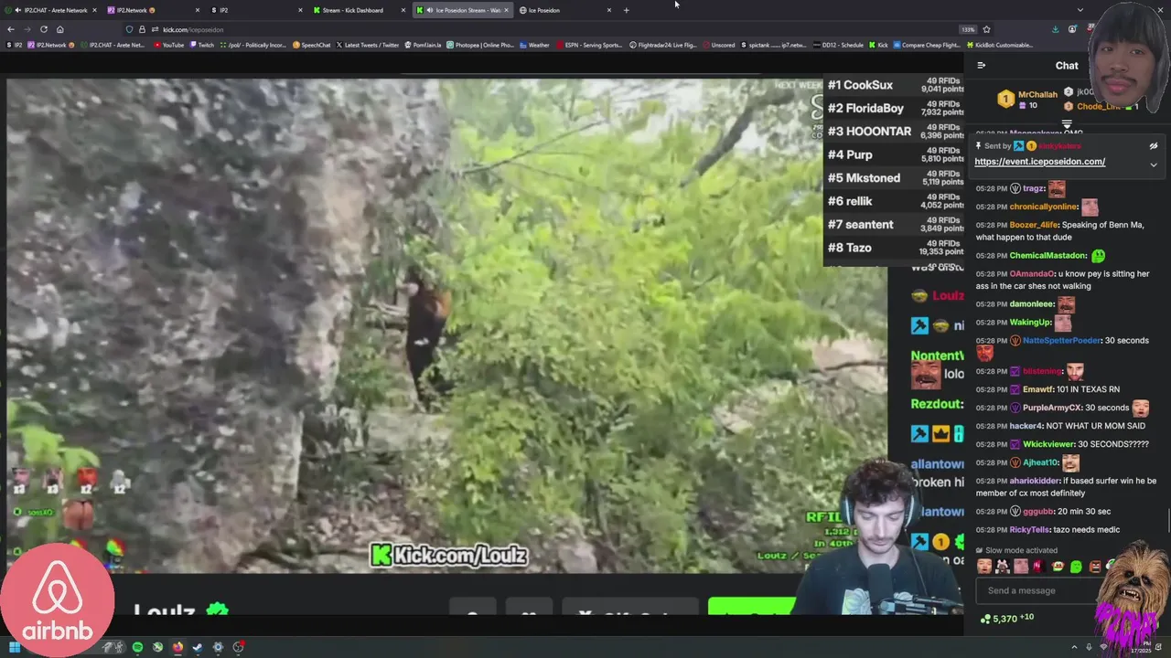Click username ChemicalMastadon in chat
Image resolution: width=1171 pixels, height=658 pixels.
pyautogui.click(x=1047, y=256)
